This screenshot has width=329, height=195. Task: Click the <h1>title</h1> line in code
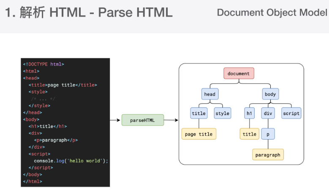coord(48,126)
